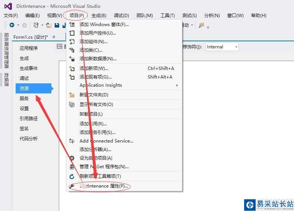The width and height of the screenshot is (294, 211).
Task: Click the refresh icon beside 刷新项目工具箱项
Action: pos(72,176)
